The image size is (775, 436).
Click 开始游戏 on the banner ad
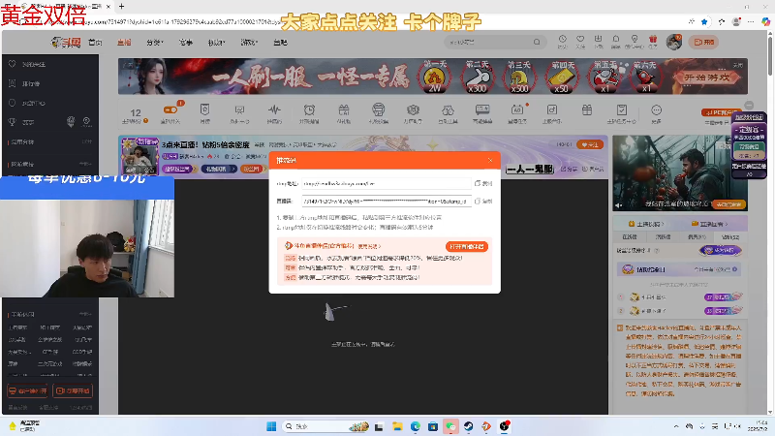coord(707,78)
